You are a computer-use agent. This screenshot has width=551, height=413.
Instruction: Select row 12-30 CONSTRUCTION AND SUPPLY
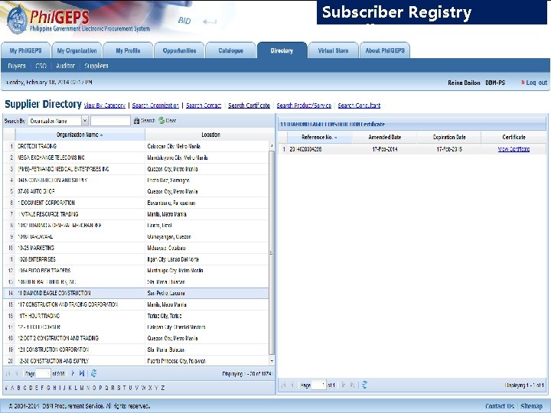(135, 361)
